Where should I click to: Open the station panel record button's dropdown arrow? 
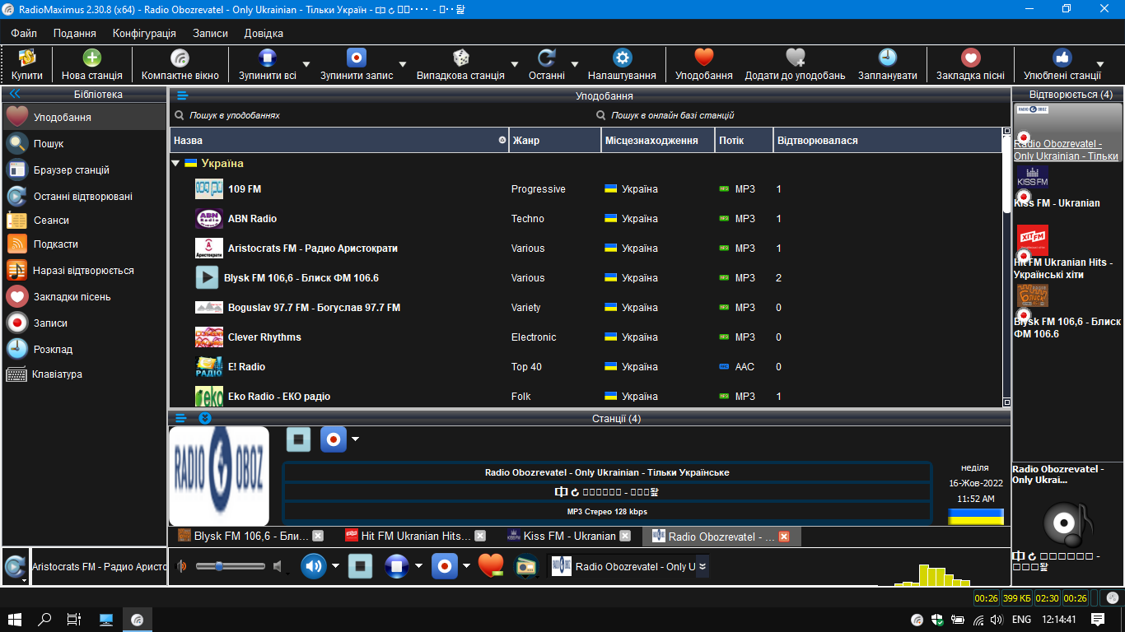tap(355, 439)
